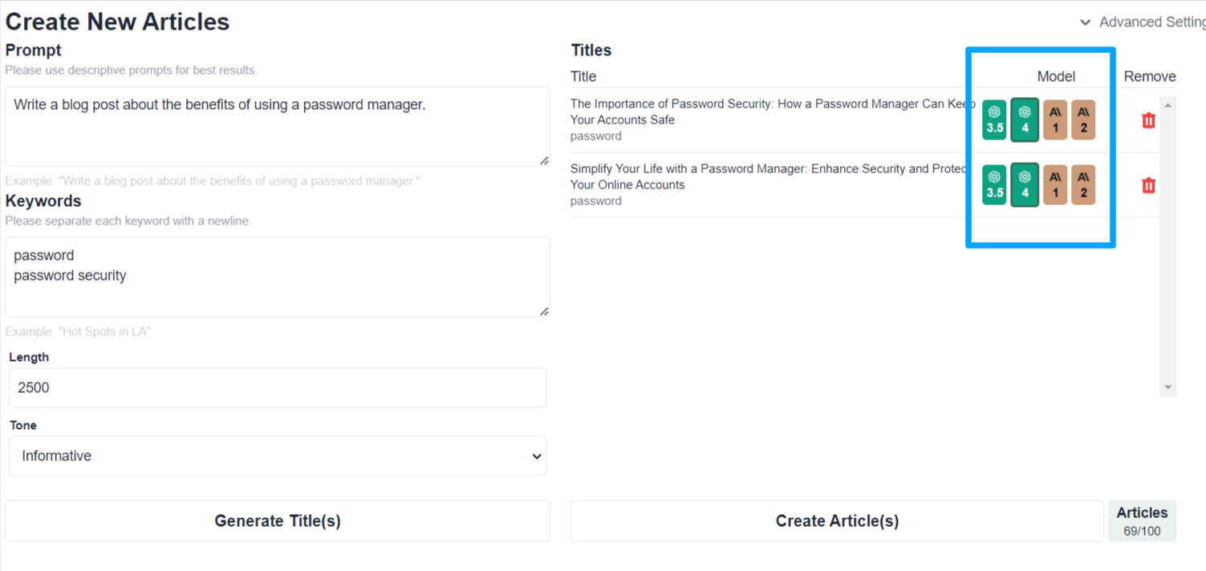Select GPT-3.5 model for second title
The width and height of the screenshot is (1206, 571).
coord(994,184)
